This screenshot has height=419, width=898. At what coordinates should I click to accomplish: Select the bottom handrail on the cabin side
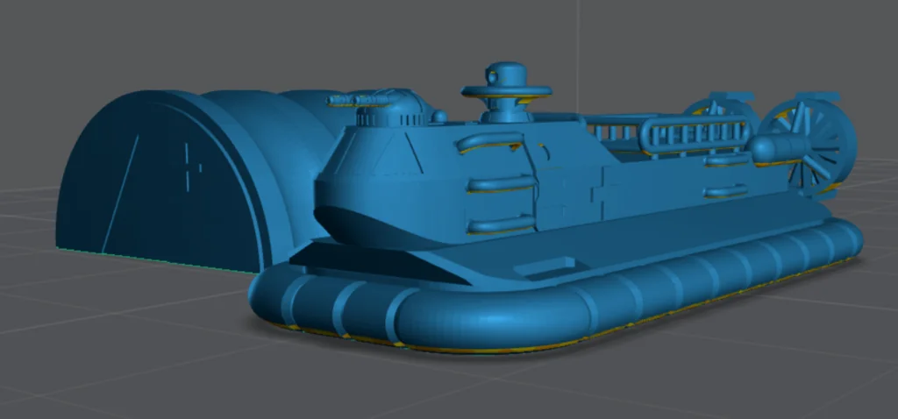(x=500, y=224)
